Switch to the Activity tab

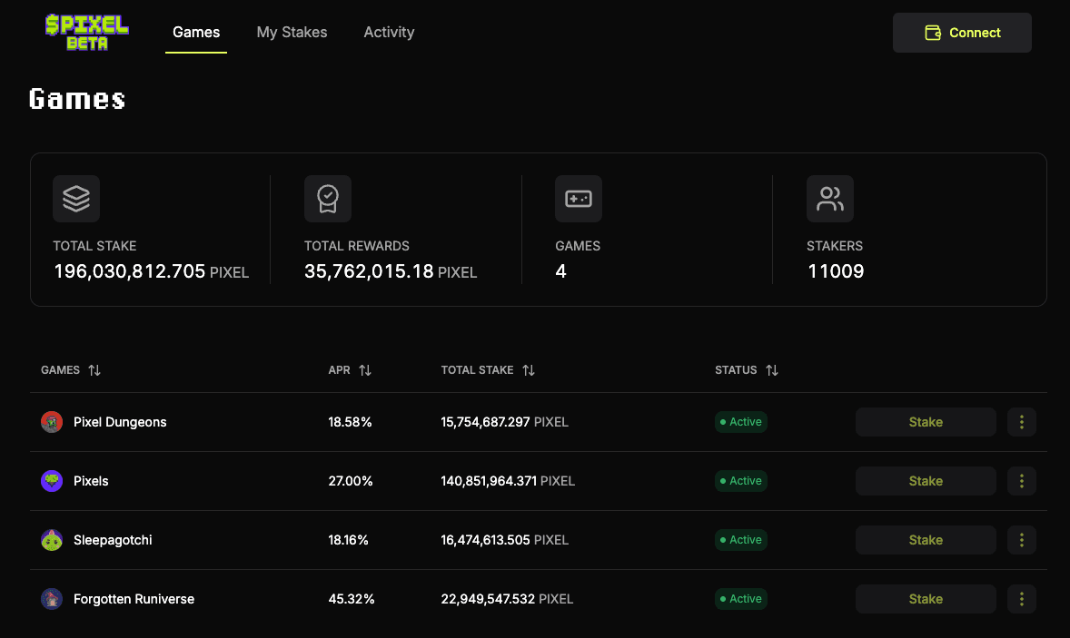tap(389, 32)
